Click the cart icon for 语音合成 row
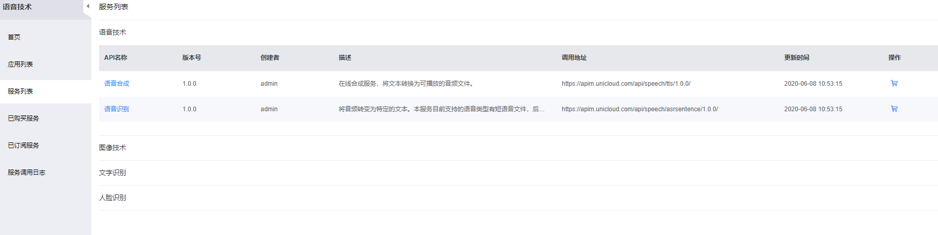938x235 pixels. click(894, 83)
